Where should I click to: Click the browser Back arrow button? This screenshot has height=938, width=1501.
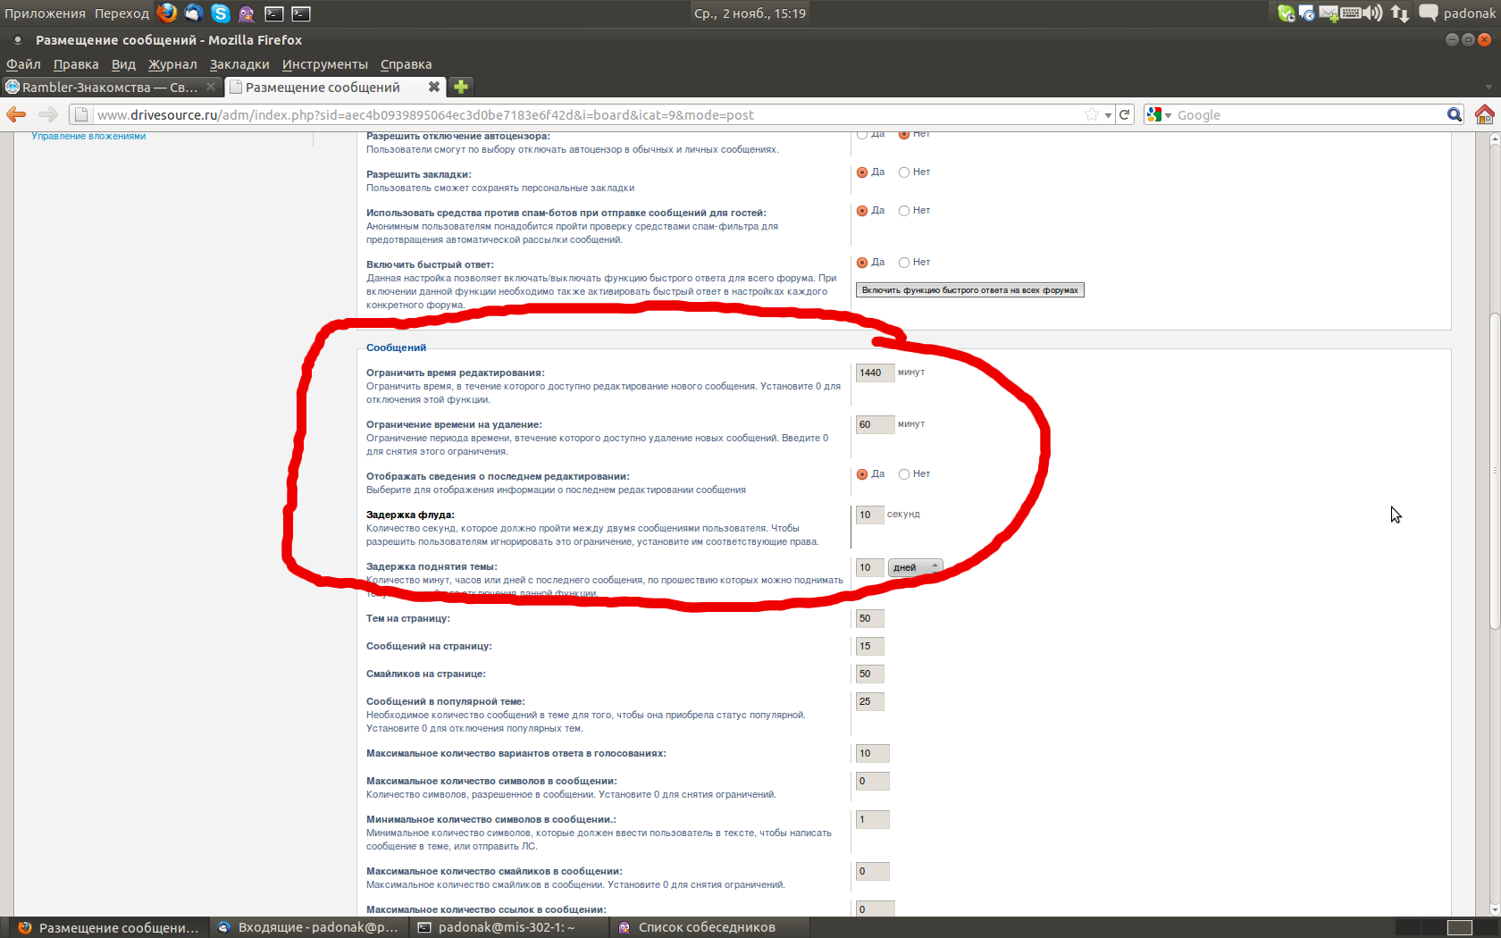pyautogui.click(x=17, y=114)
